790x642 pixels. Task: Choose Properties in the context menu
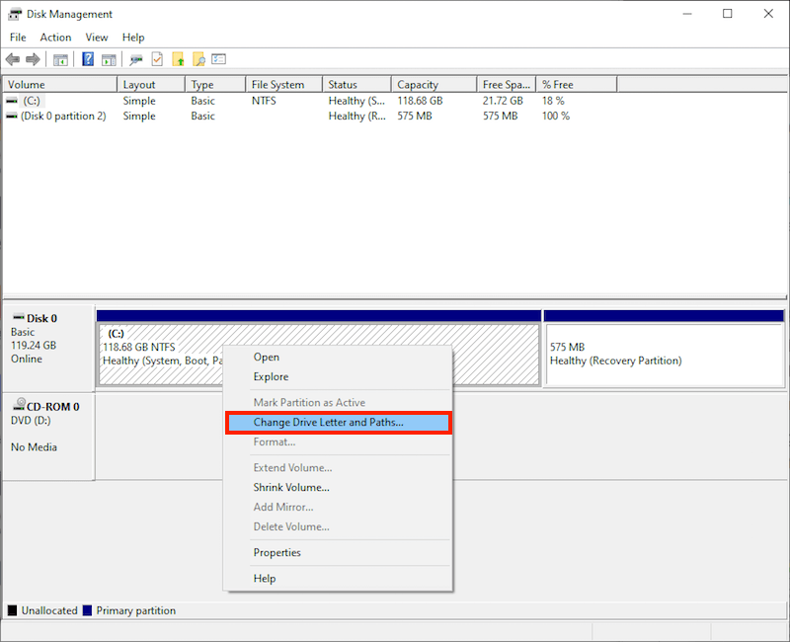click(277, 553)
